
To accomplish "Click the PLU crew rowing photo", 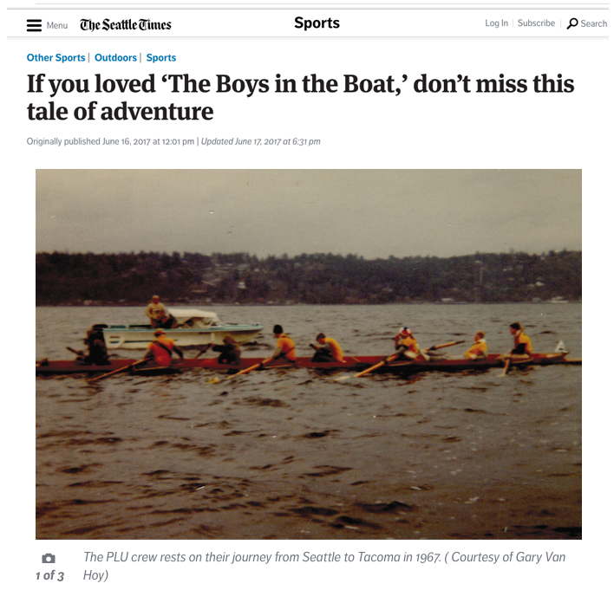I will point(309,354).
